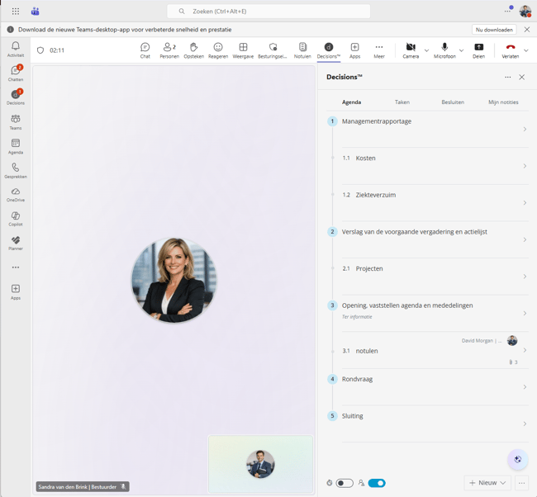Screen dimensions: 537x497
Task: Switch to the Taken tab
Action: (x=402, y=102)
